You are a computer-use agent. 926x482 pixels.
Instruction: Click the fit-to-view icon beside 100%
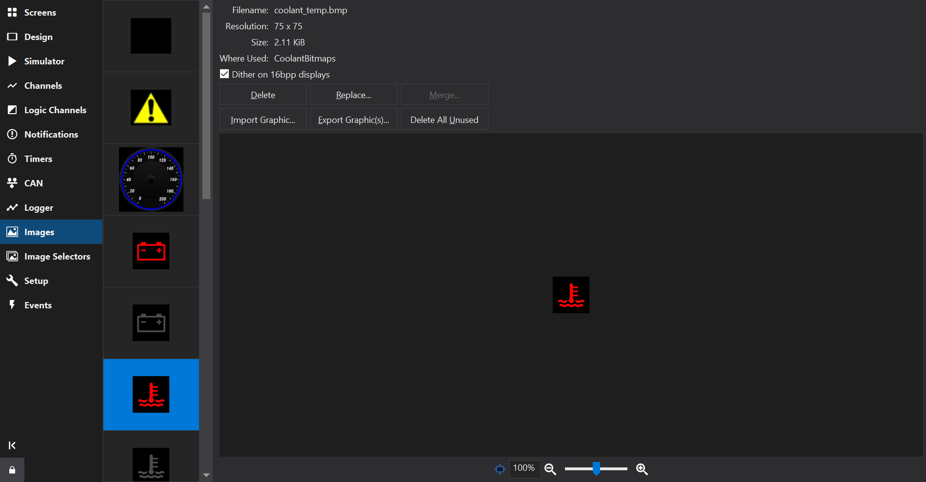click(500, 469)
